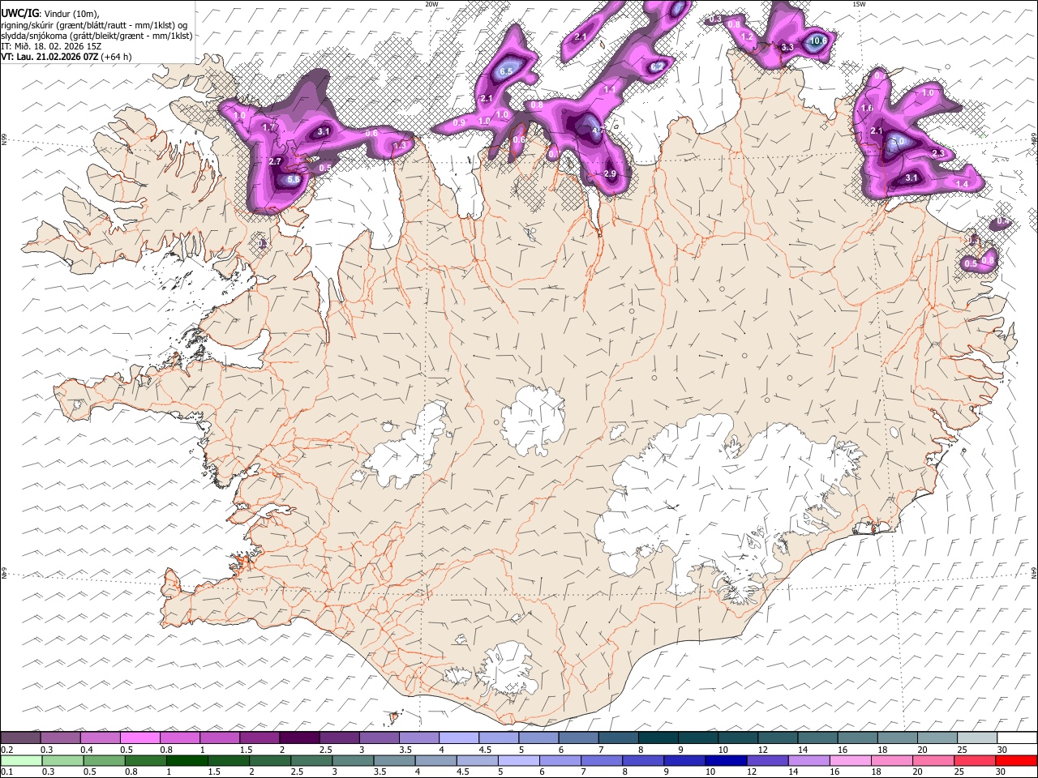Click the 1.6 value in the northeast

(x=866, y=108)
